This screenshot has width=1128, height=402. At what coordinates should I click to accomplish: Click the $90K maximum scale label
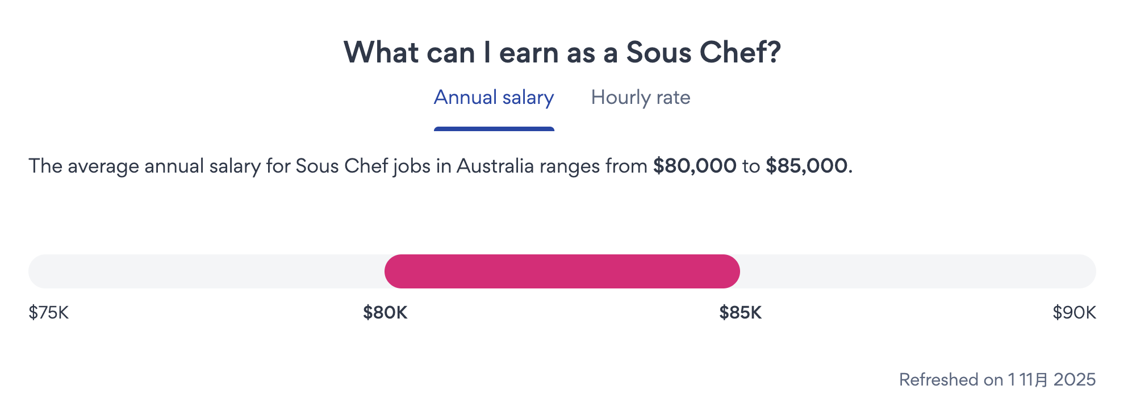(x=1074, y=313)
